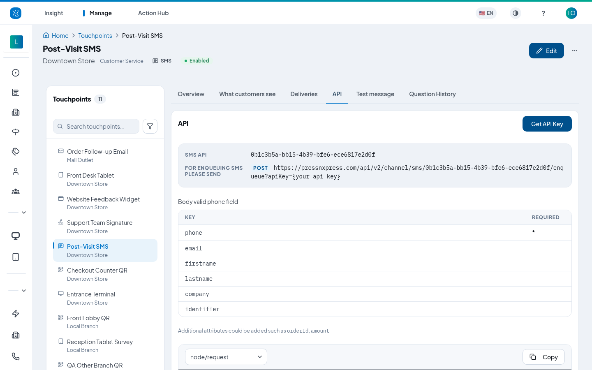This screenshot has width=592, height=370.
Task: Open Action Hub in top navigation
Action: pyautogui.click(x=153, y=13)
